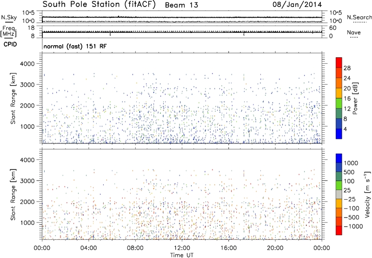Click the 'Time UT' axis label
The width and height of the screenshot is (372, 258).
click(x=182, y=255)
